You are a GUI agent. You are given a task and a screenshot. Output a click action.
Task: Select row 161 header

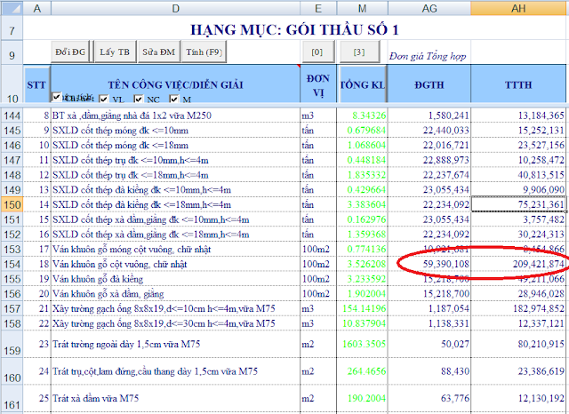[x=12, y=398]
